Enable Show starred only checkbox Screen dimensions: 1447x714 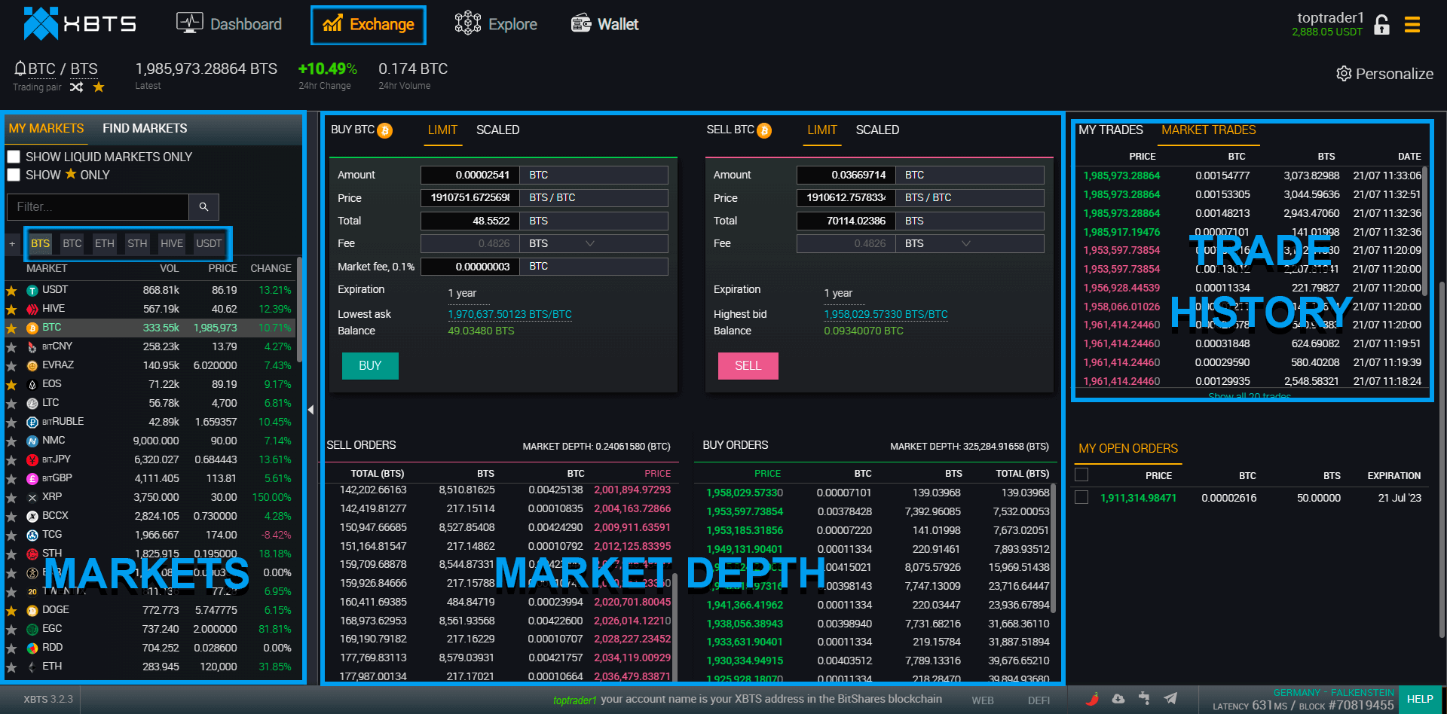(14, 175)
